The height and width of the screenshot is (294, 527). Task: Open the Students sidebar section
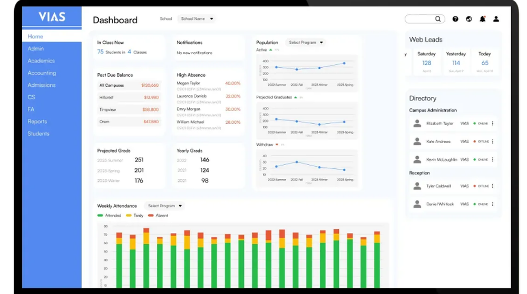[x=38, y=134]
